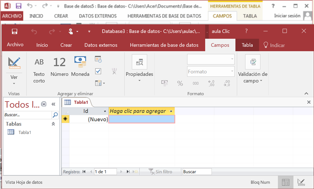Click Redo arrow in Database3 title bar

(x=52, y=32)
